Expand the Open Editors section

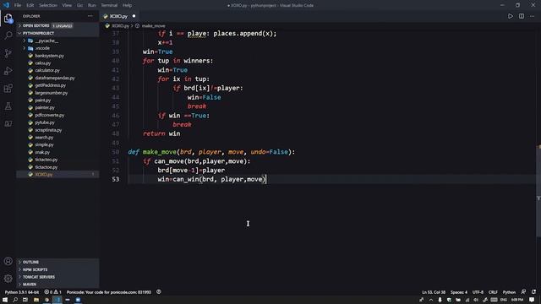coord(57,26)
